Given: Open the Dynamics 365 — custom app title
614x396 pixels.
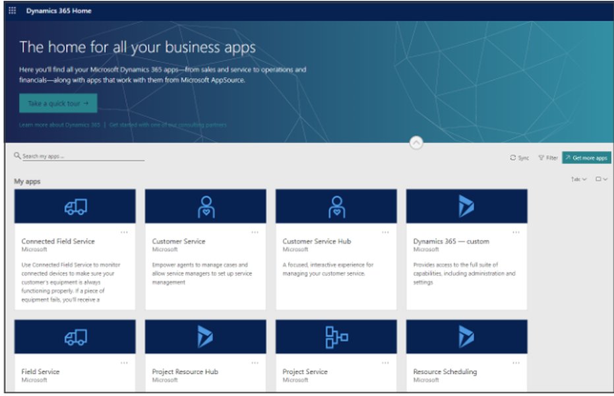Looking at the screenshot, I should [451, 242].
